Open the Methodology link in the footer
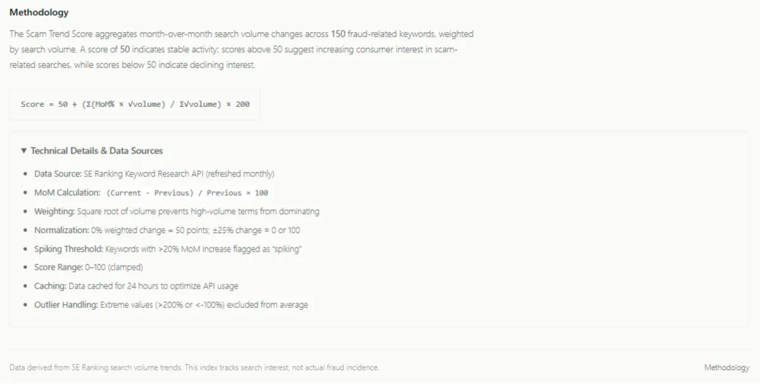Image resolution: width=760 pixels, height=384 pixels. [x=726, y=367]
